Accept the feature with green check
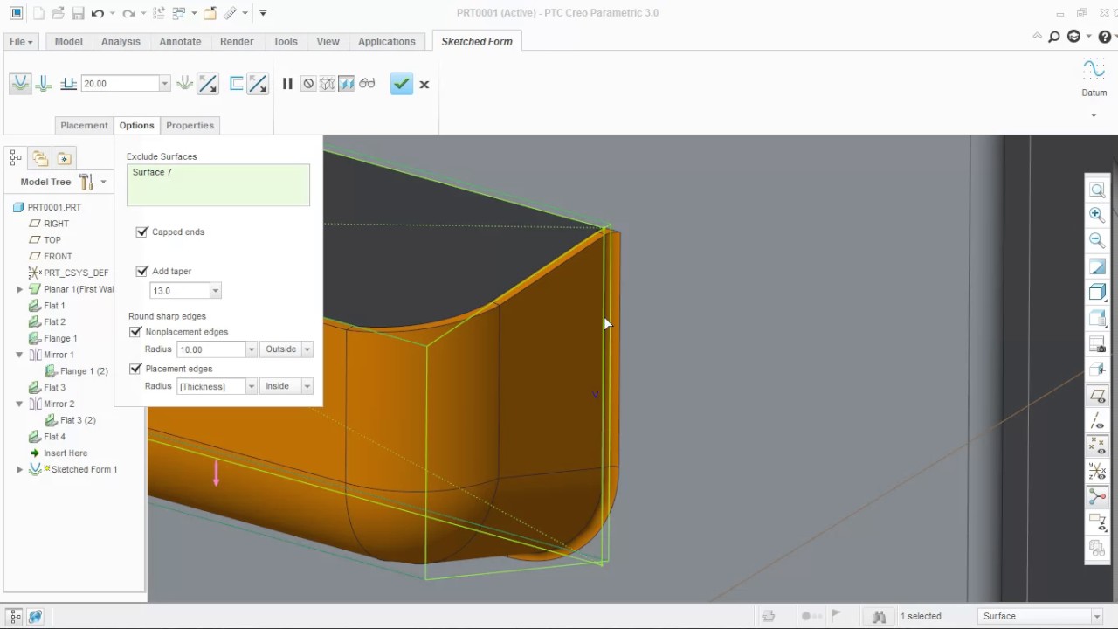This screenshot has width=1118, height=629. (x=402, y=84)
